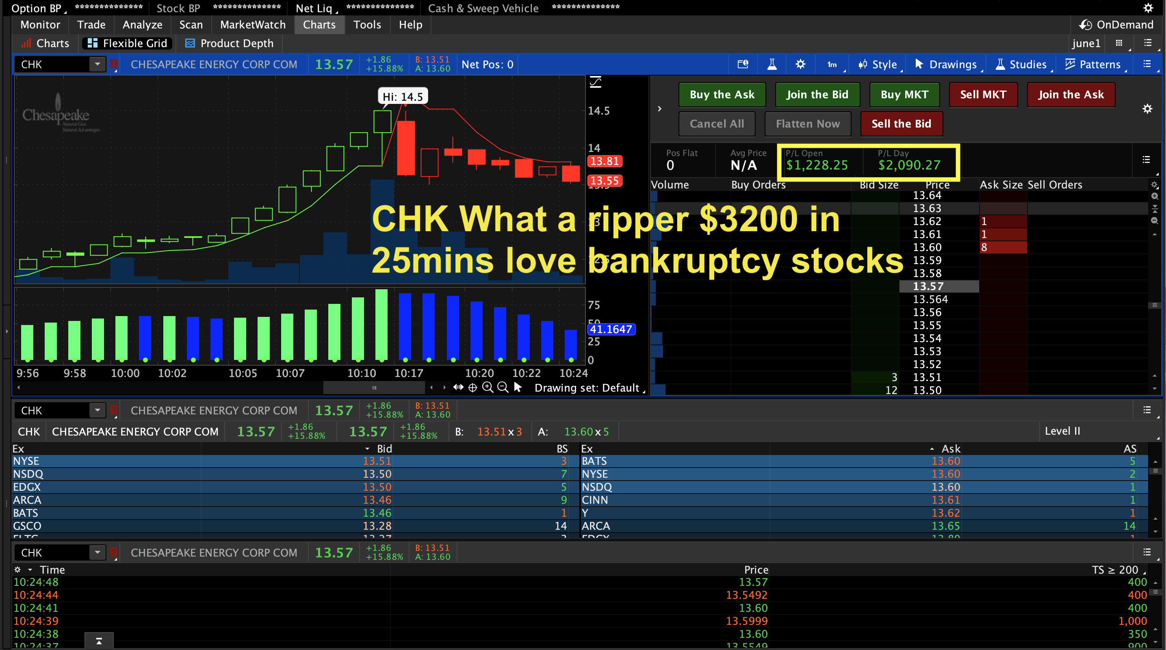The image size is (1166, 650).
Task: Activate the crosshair pan tool
Action: pos(472,388)
